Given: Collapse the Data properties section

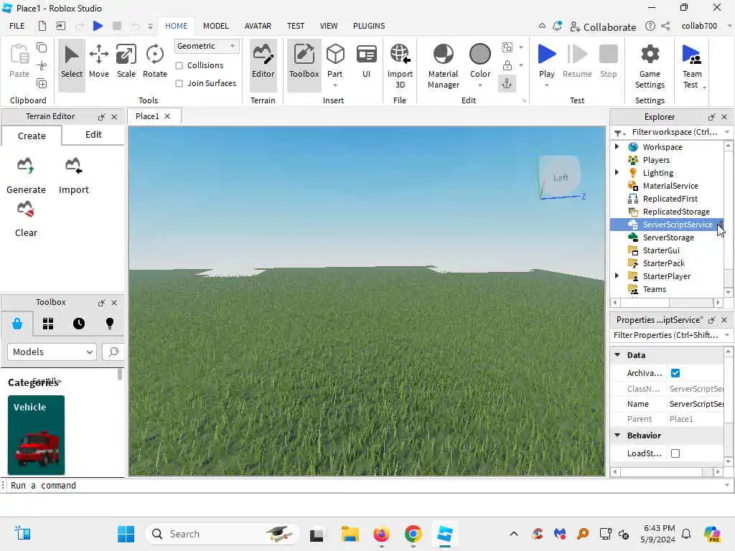Looking at the screenshot, I should (617, 354).
